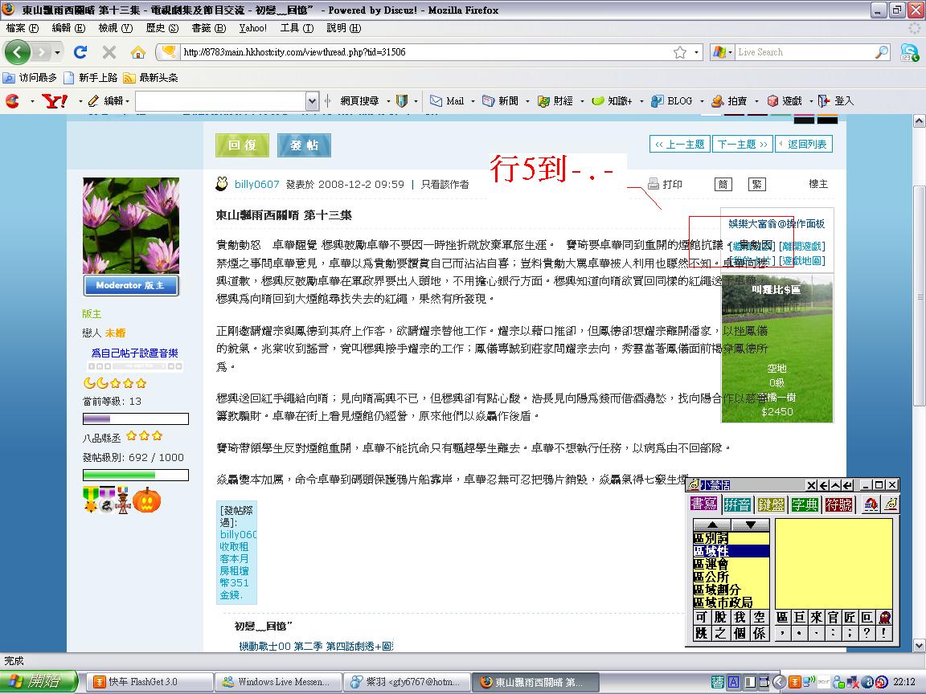Viewport: 926px width, 694px height.
Task: Expand the 新聞 toolbar dropdown arrow
Action: click(527, 101)
